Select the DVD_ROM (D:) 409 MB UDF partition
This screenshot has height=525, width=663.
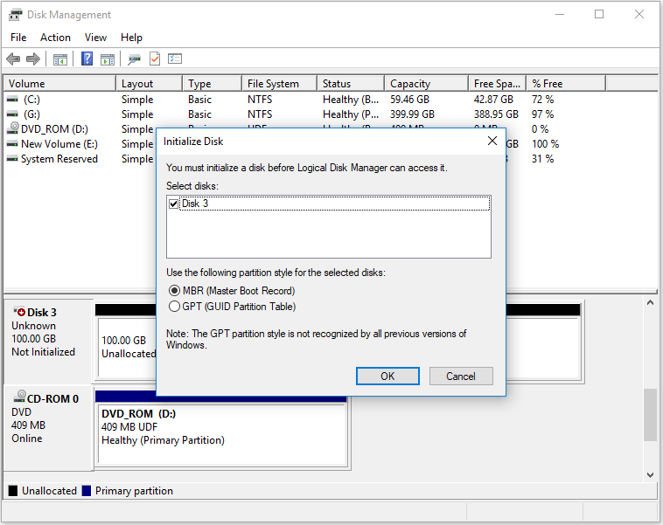pos(222,434)
